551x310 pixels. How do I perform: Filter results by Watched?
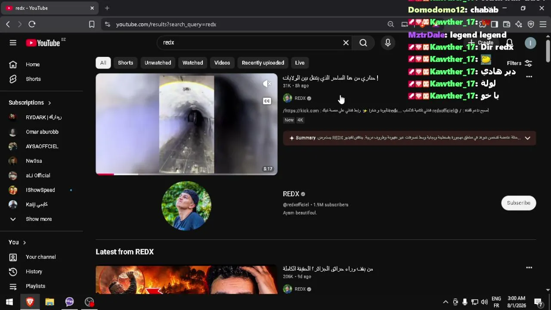coord(193,63)
